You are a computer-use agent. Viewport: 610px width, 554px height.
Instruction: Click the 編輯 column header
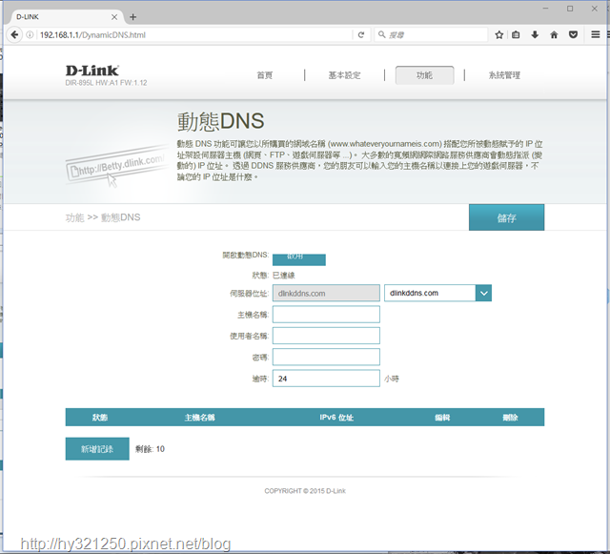click(442, 418)
